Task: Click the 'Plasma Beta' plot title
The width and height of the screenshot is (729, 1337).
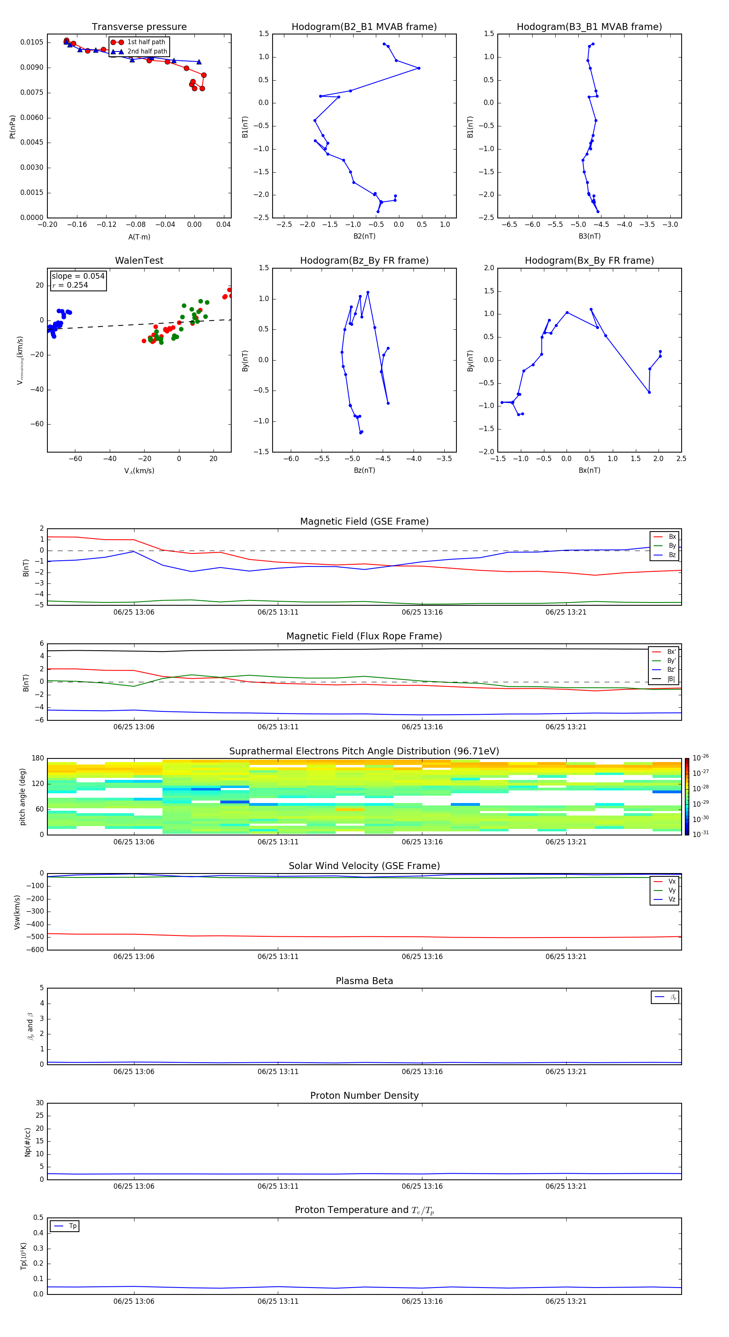Action: [364, 981]
